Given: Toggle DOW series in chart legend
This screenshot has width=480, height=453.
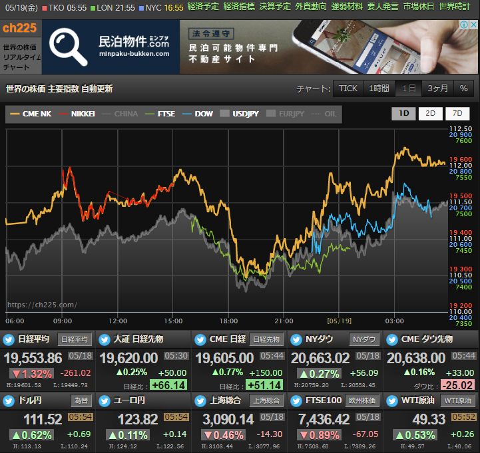Looking at the screenshot, I should (198, 114).
